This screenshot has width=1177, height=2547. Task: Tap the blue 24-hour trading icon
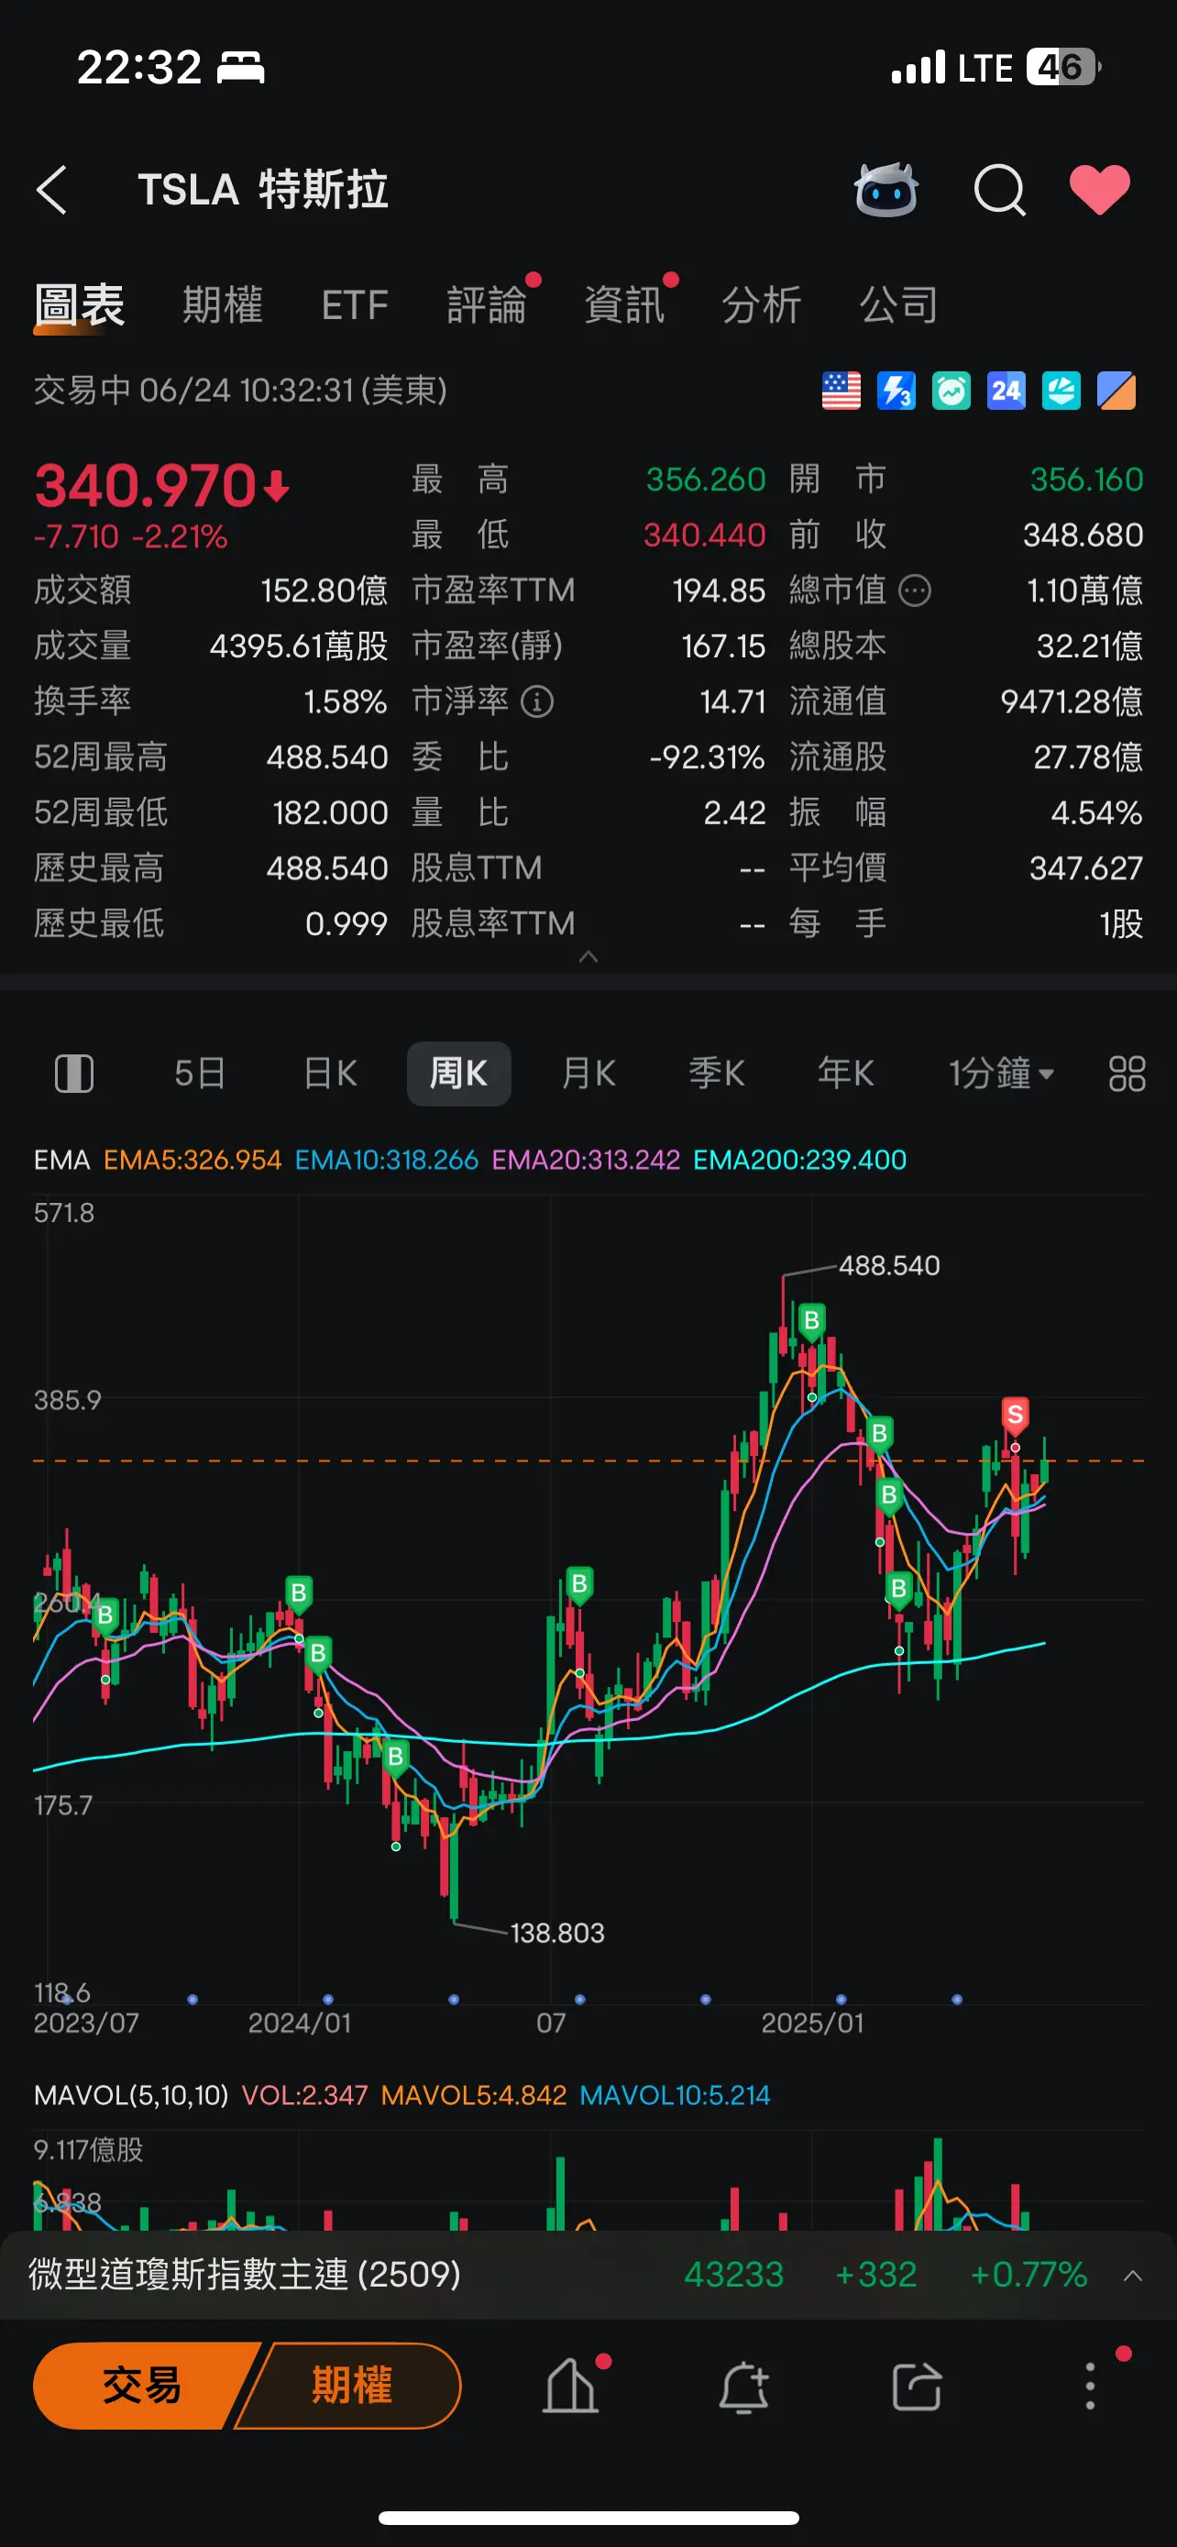1006,391
